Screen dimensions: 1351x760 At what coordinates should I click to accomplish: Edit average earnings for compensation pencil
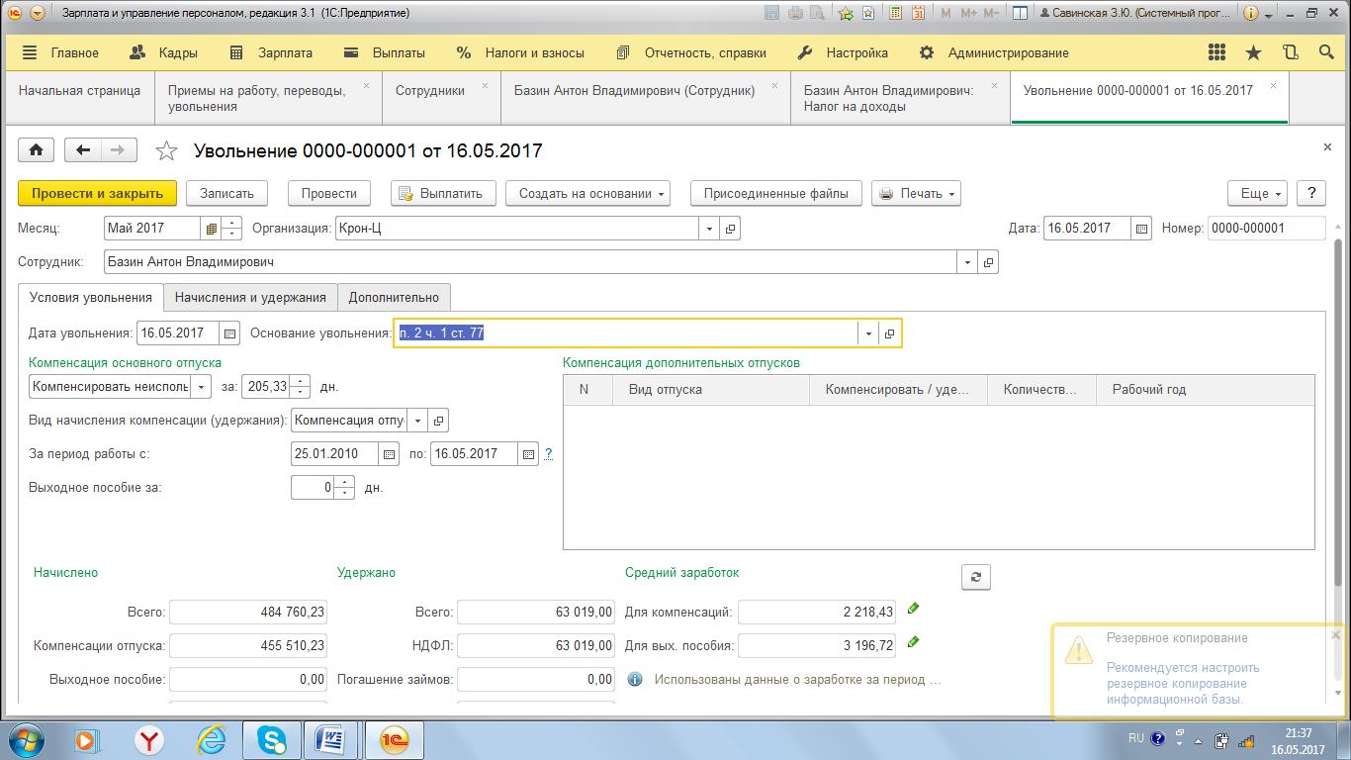[913, 610]
